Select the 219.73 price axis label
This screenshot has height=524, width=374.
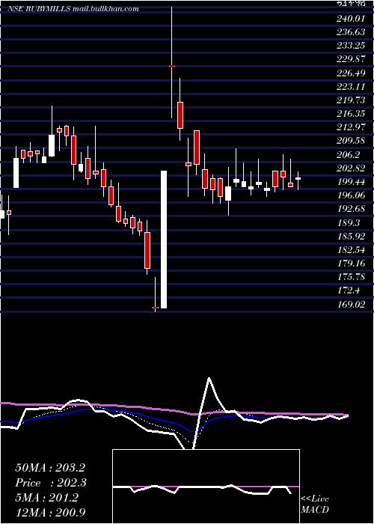pyautogui.click(x=351, y=100)
